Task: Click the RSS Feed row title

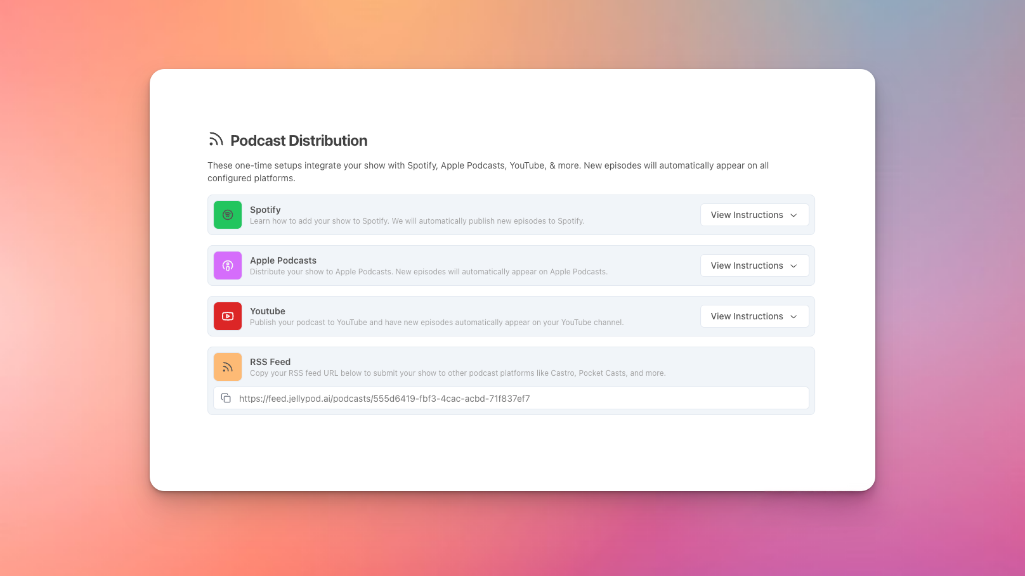Action: (x=270, y=362)
